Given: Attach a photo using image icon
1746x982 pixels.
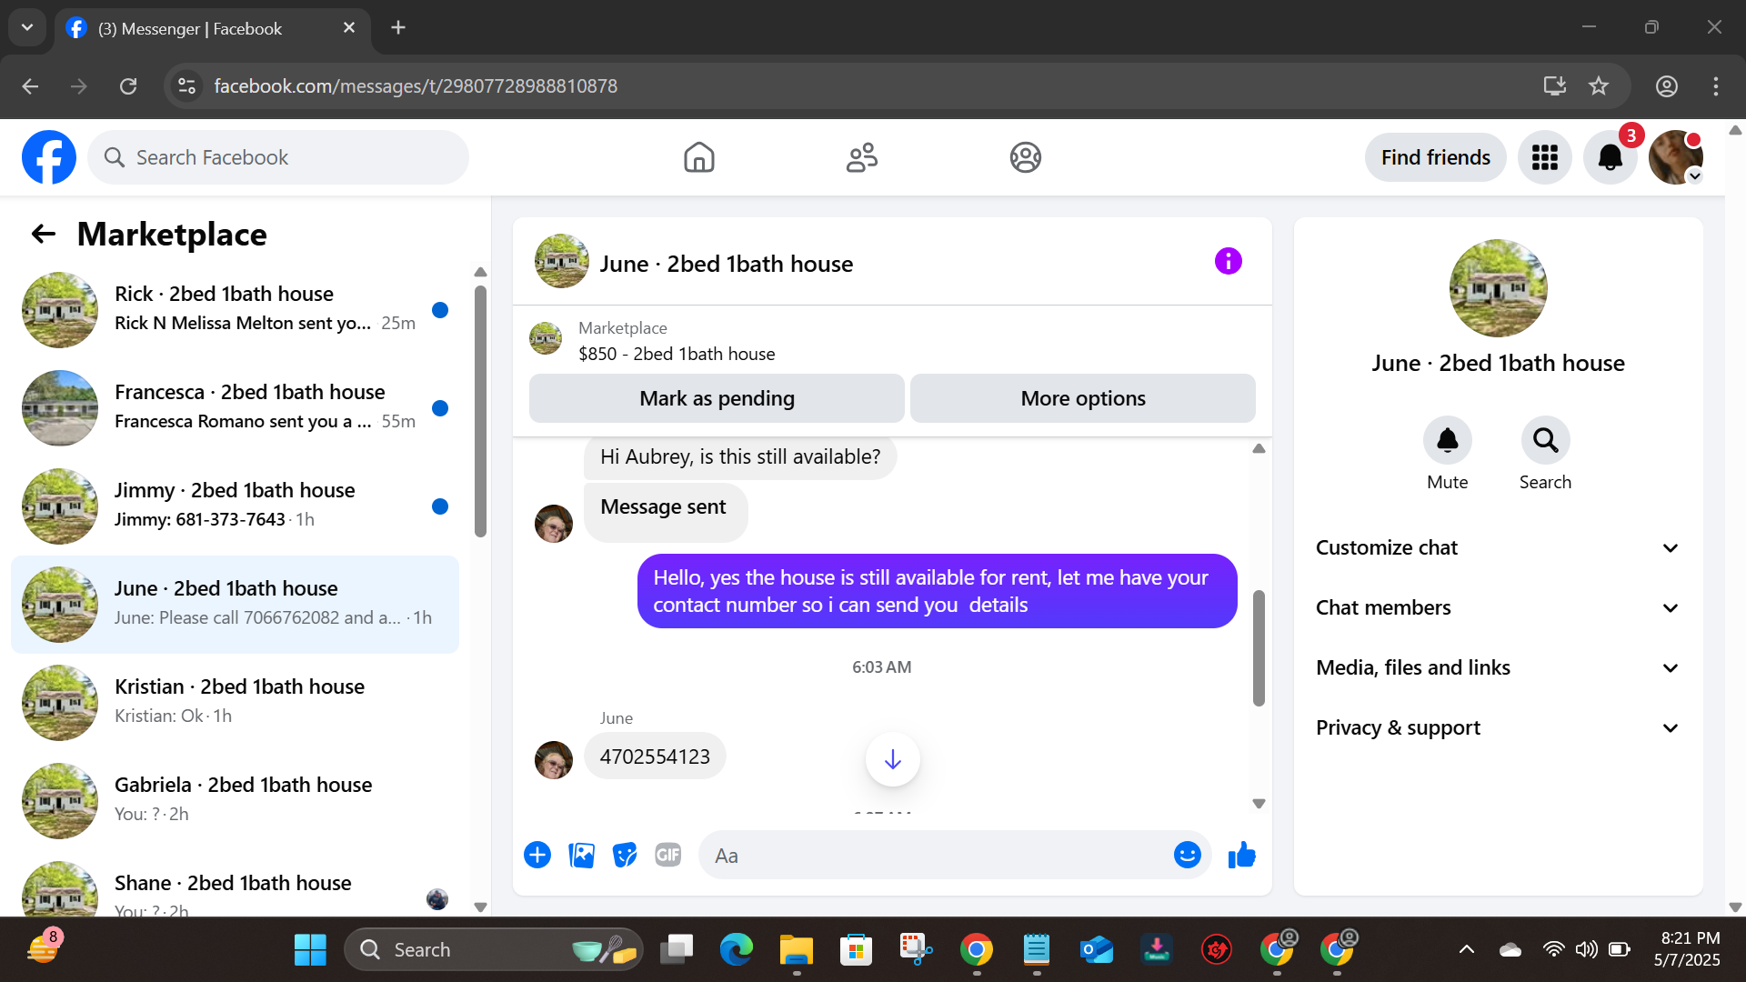Looking at the screenshot, I should [581, 855].
